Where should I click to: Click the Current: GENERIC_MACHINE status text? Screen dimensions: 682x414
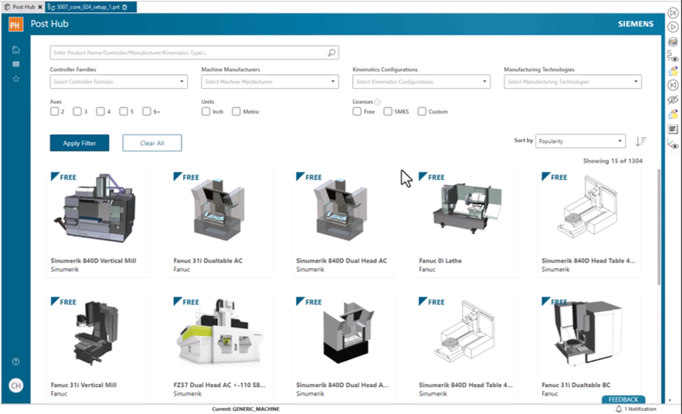click(x=246, y=409)
